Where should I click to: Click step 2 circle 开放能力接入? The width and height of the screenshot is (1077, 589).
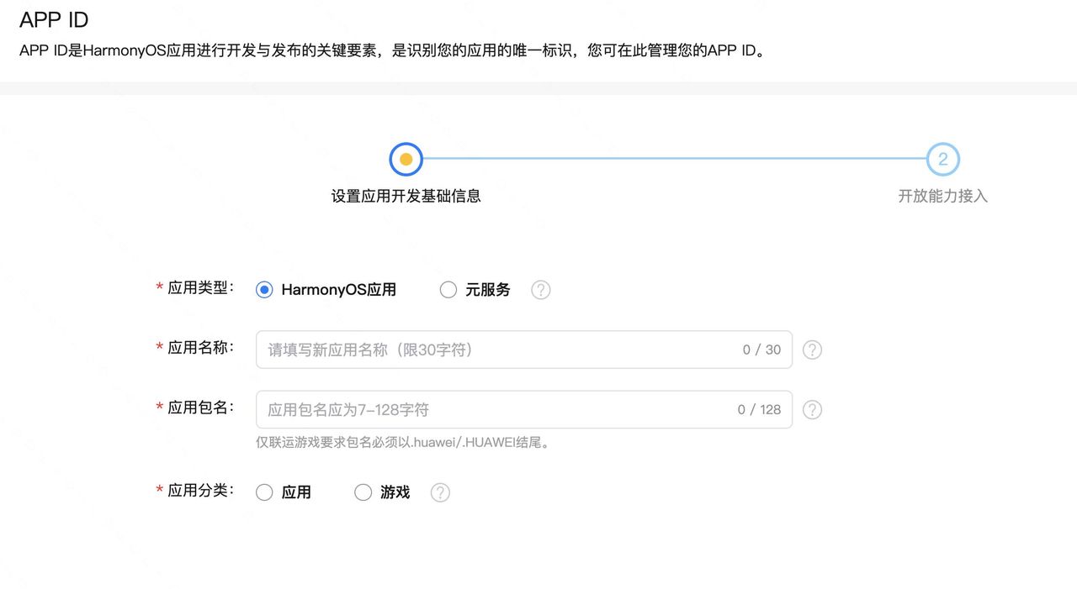click(x=943, y=159)
